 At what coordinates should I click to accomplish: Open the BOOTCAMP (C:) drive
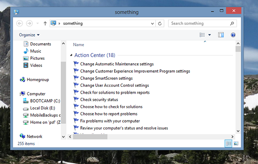pyautogui.click(x=45, y=101)
